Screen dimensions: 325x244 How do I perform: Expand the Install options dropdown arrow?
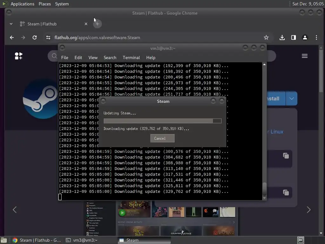point(291,98)
